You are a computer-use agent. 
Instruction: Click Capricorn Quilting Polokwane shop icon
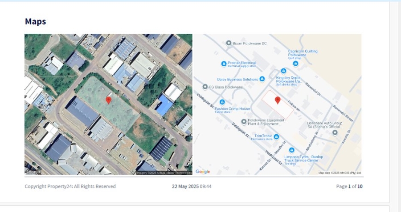tap(295, 63)
